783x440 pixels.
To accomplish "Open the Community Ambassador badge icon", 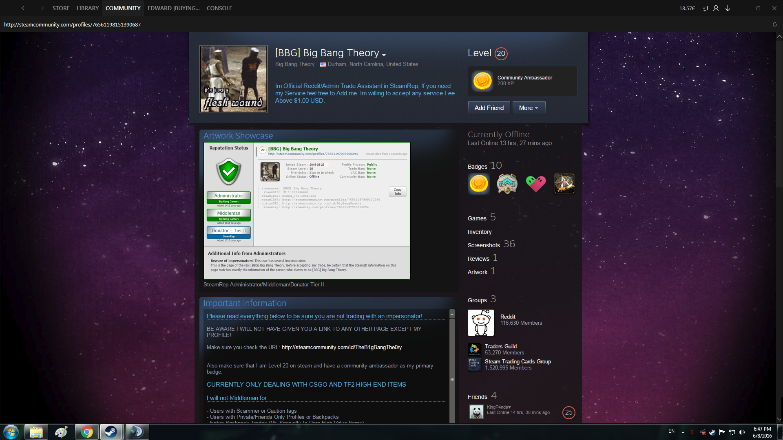I will 482,81.
